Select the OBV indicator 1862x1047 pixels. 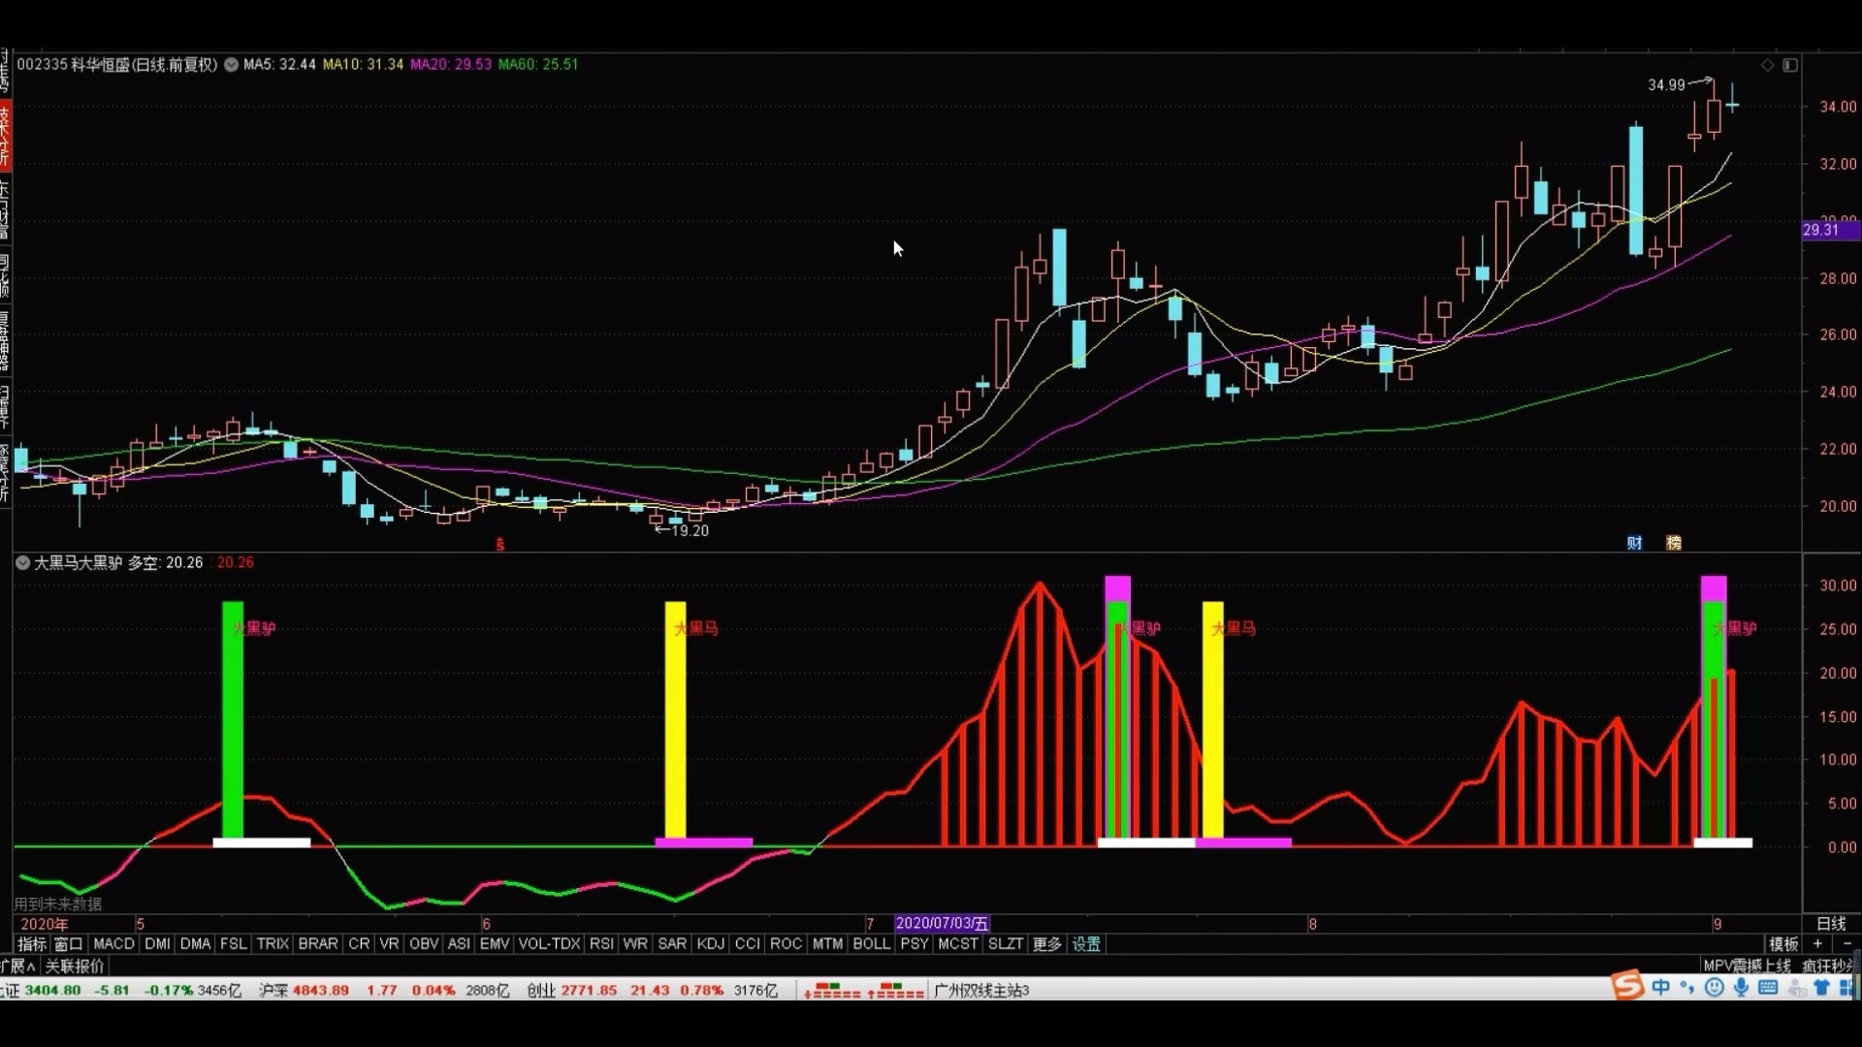pyautogui.click(x=424, y=943)
